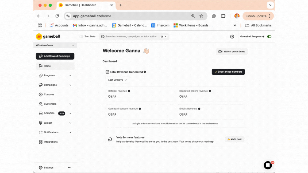308x173 pixels.
Task: Click Watch quick demo button
Action: tap(232, 52)
